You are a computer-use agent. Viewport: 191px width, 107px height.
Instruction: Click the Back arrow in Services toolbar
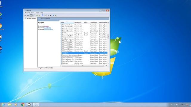(25, 15)
